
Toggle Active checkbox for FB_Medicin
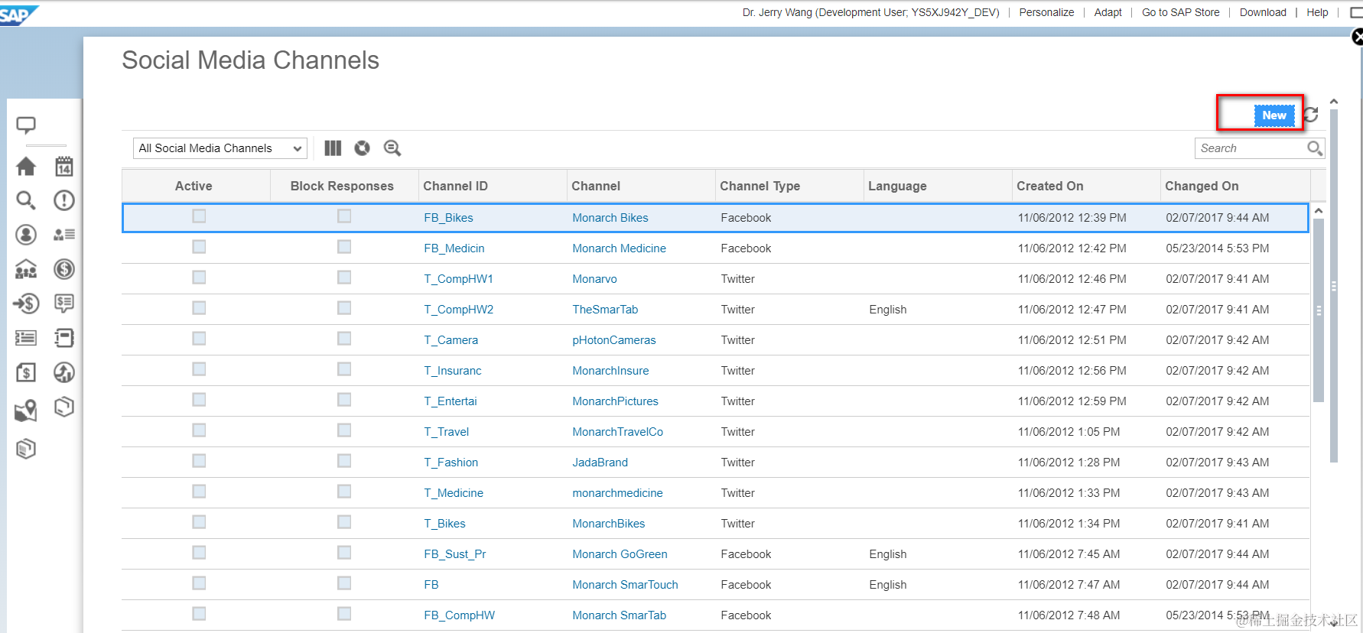pos(199,247)
